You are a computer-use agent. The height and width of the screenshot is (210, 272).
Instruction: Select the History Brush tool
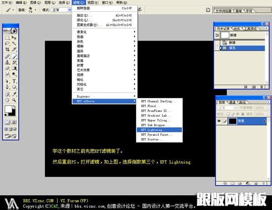coord(14,62)
